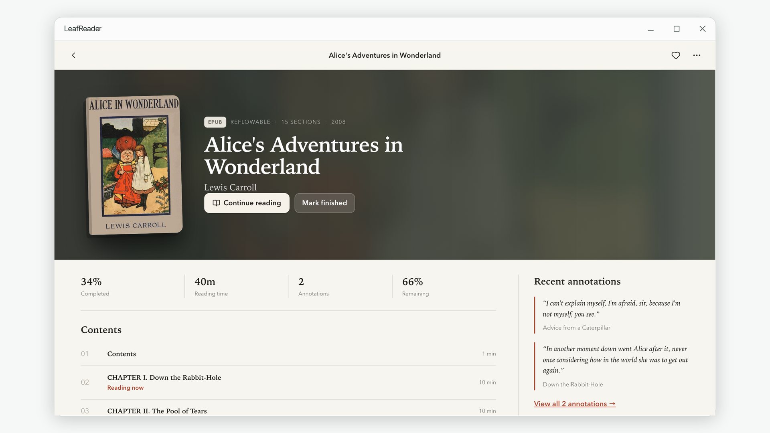Click Continue reading button
The width and height of the screenshot is (770, 433).
(247, 203)
